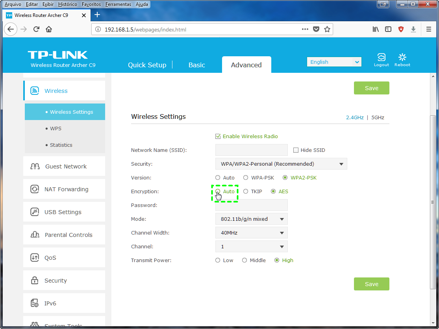Open the Downloads arrow icon
The width and height of the screenshot is (439, 329).
413,30
